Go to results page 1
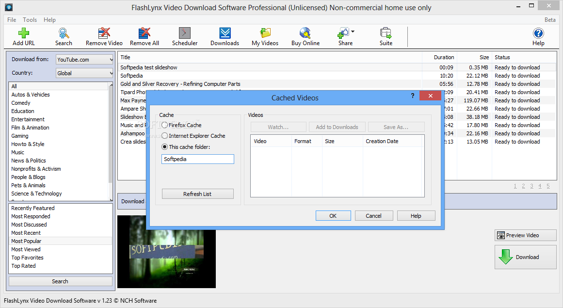This screenshot has height=308, width=563. point(515,186)
